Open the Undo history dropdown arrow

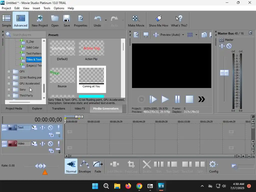(x=106, y=20)
